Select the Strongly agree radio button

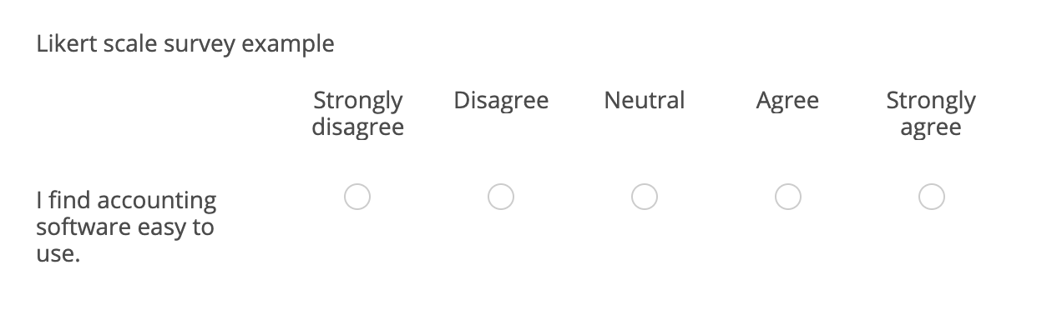[932, 197]
